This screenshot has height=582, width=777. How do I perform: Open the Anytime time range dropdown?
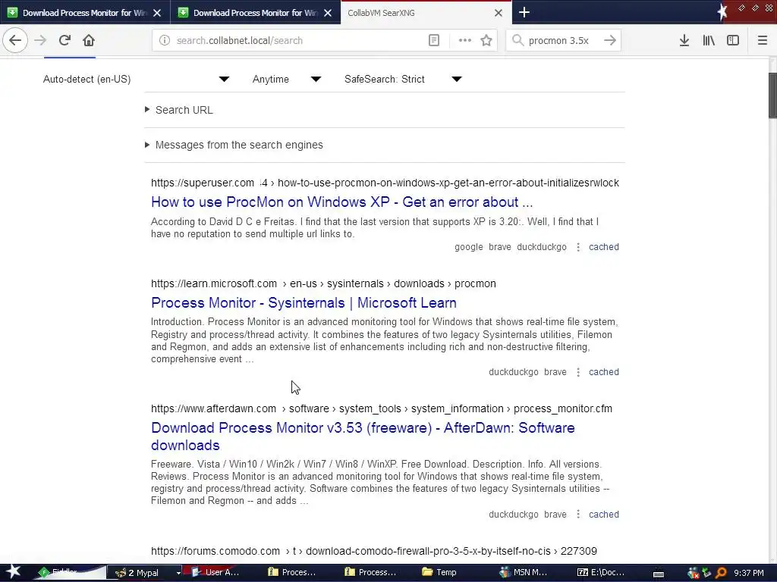click(x=286, y=79)
